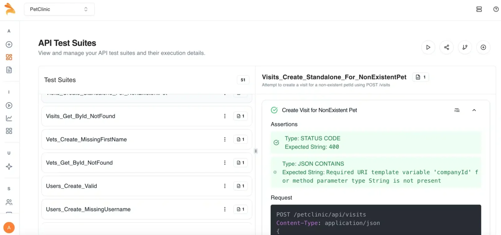Click the add suite circled plus button

tap(483, 47)
